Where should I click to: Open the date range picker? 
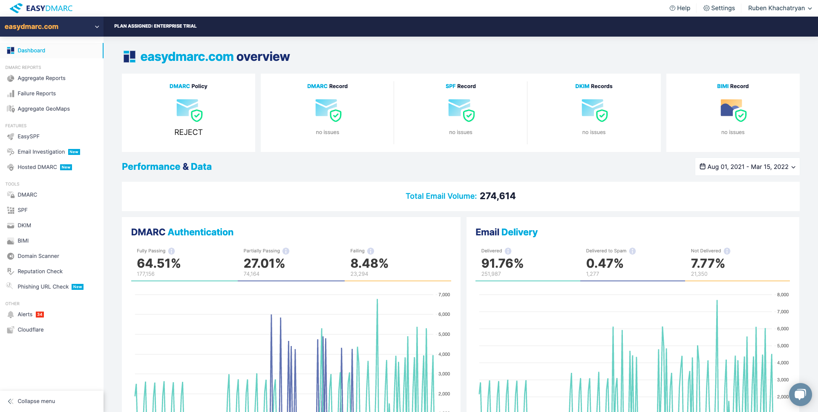click(747, 167)
